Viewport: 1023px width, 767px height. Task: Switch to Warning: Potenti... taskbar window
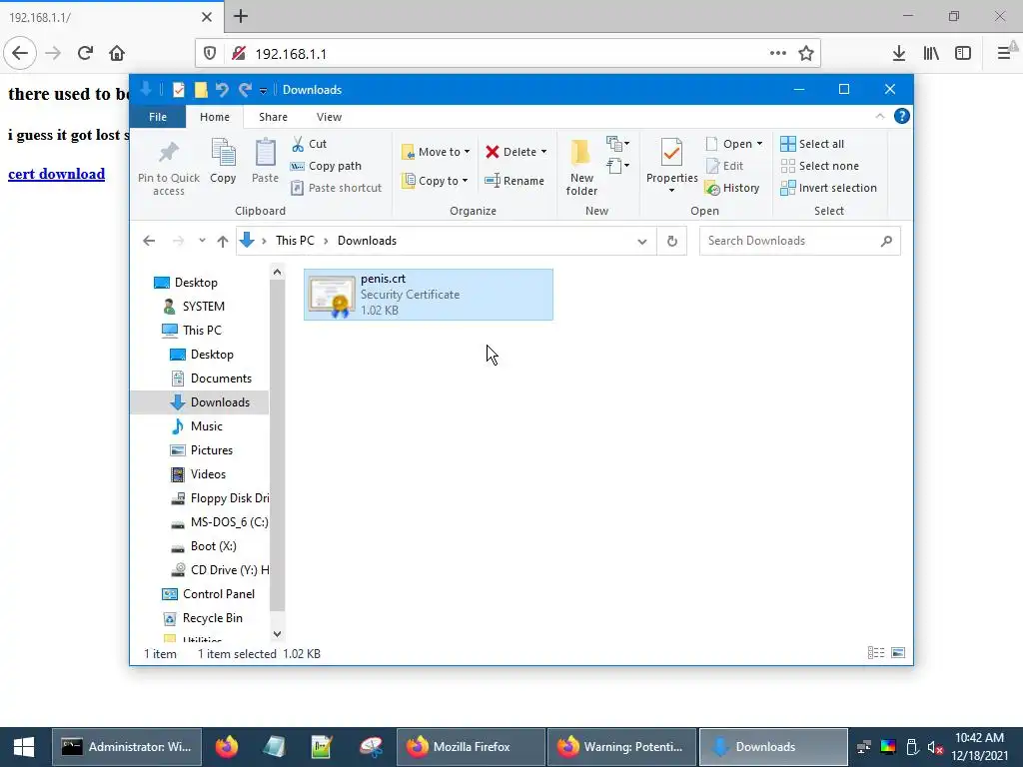click(x=621, y=747)
